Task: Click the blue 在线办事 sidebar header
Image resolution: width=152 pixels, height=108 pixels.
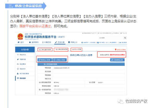Action: pos(25,50)
